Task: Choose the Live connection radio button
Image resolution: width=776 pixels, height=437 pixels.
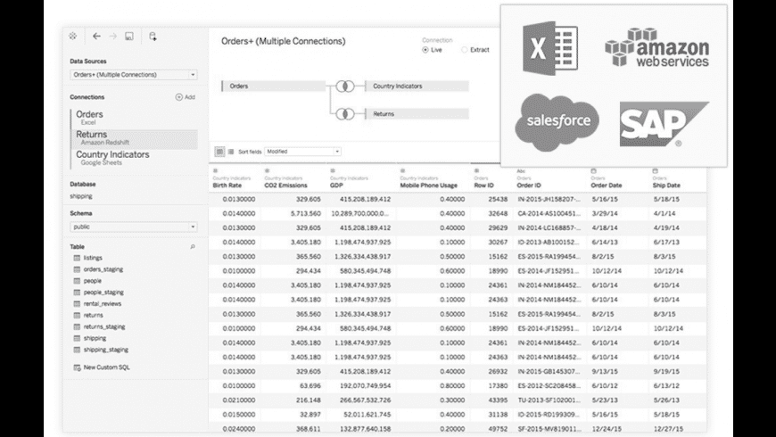Action: pos(425,50)
